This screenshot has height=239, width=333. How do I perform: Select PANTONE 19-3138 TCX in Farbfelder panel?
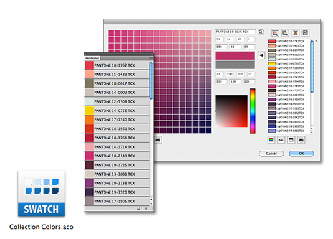pyautogui.click(x=117, y=183)
